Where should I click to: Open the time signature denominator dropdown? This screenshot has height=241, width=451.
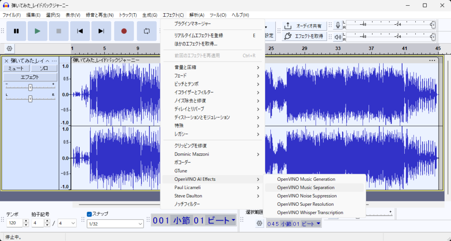(67, 223)
